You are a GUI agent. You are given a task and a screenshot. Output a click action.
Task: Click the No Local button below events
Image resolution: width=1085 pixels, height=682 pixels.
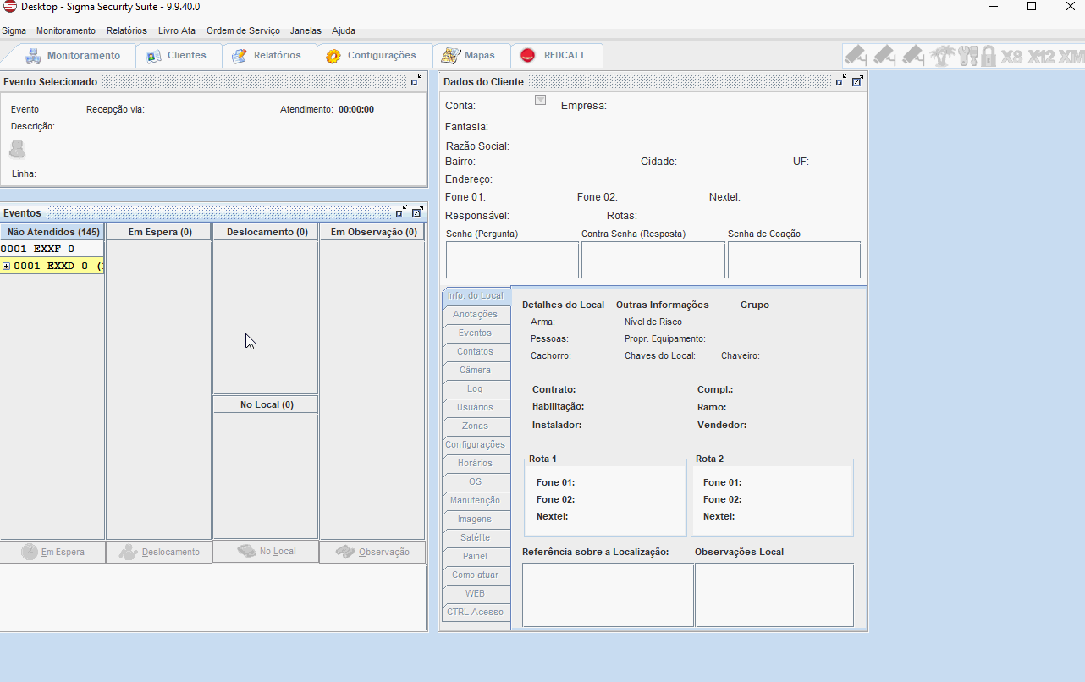pos(267,551)
